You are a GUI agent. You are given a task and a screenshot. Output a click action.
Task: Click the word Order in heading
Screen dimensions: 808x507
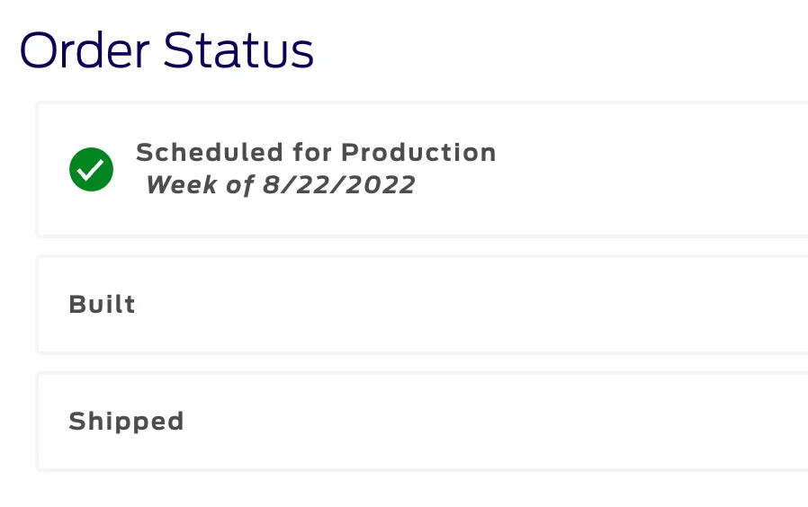point(85,50)
